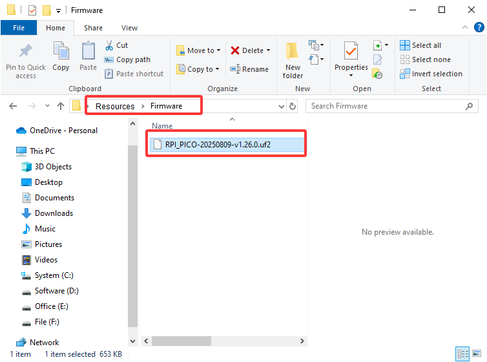Open the New item dropdown

[316, 45]
